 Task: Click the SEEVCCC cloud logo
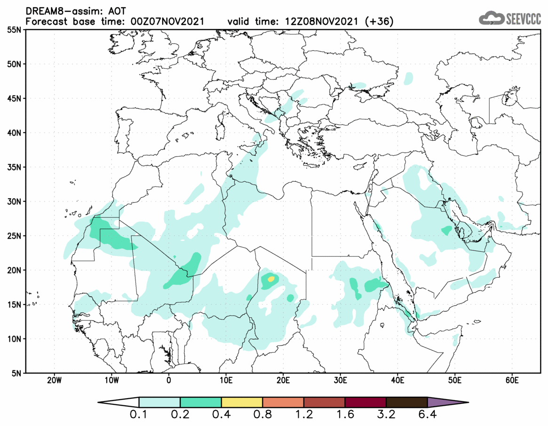click(x=510, y=18)
